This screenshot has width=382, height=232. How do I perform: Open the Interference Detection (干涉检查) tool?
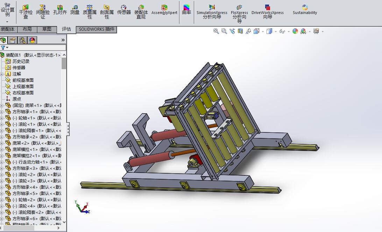tap(26, 12)
